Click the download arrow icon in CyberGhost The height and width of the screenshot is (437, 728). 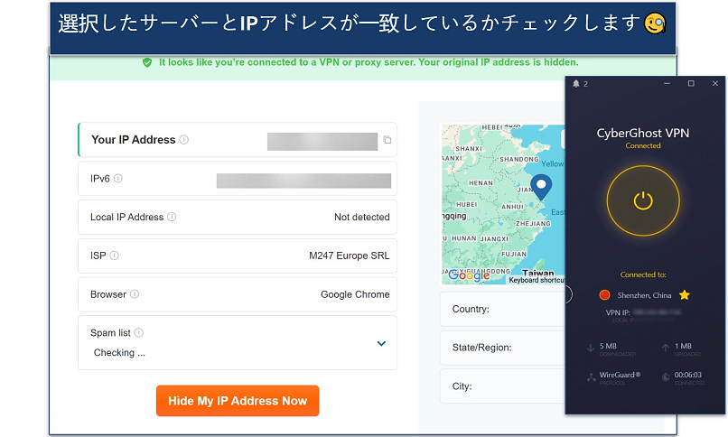(591, 348)
